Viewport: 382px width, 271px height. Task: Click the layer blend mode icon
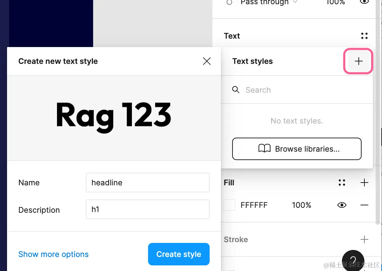[x=229, y=2]
